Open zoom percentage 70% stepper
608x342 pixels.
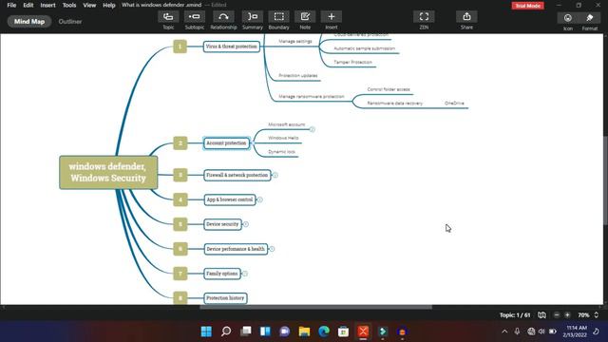tap(596, 314)
